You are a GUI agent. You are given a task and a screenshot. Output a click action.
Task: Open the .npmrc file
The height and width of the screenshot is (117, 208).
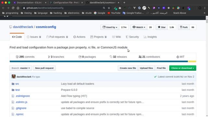[x=19, y=114]
